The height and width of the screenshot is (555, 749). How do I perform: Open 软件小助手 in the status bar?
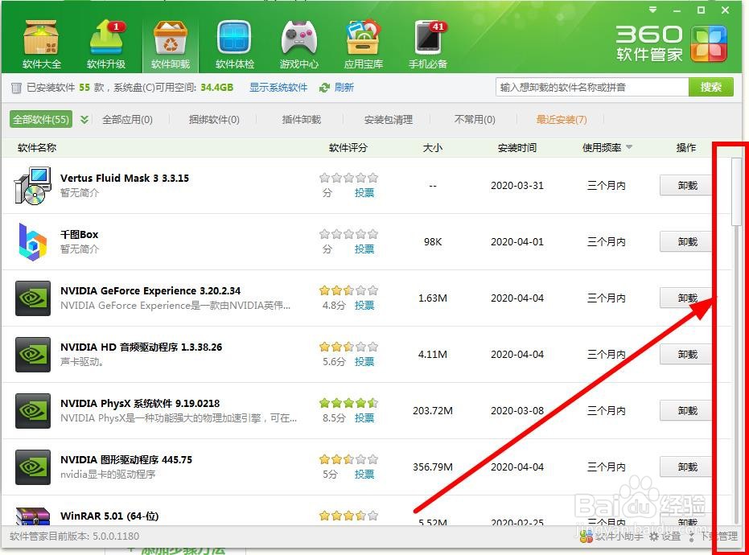[611, 536]
